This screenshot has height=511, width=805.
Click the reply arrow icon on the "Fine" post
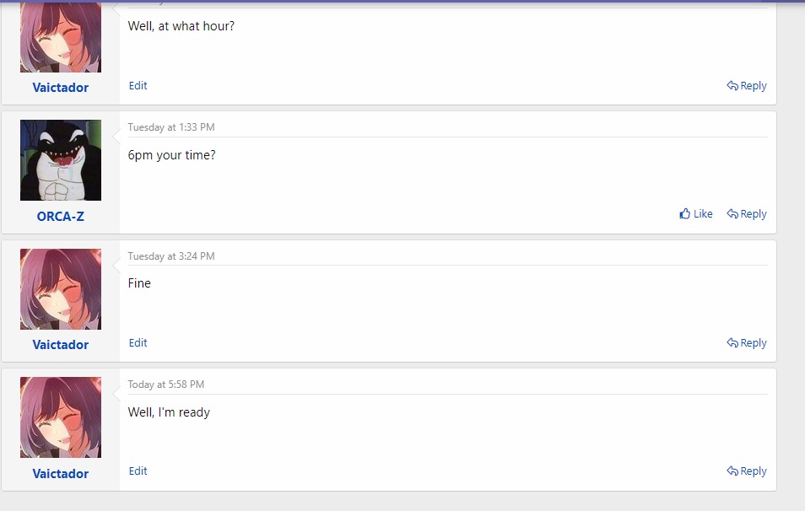point(732,343)
